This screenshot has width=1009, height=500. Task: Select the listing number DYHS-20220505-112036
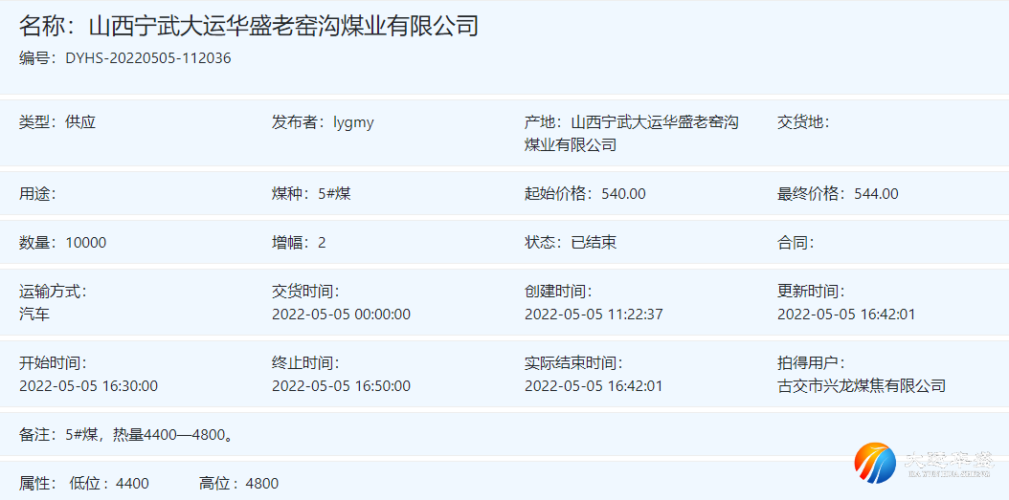[147, 58]
